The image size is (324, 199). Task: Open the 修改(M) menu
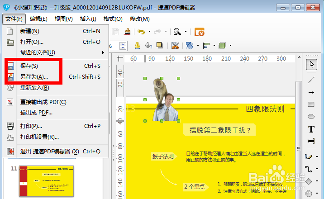(139, 19)
